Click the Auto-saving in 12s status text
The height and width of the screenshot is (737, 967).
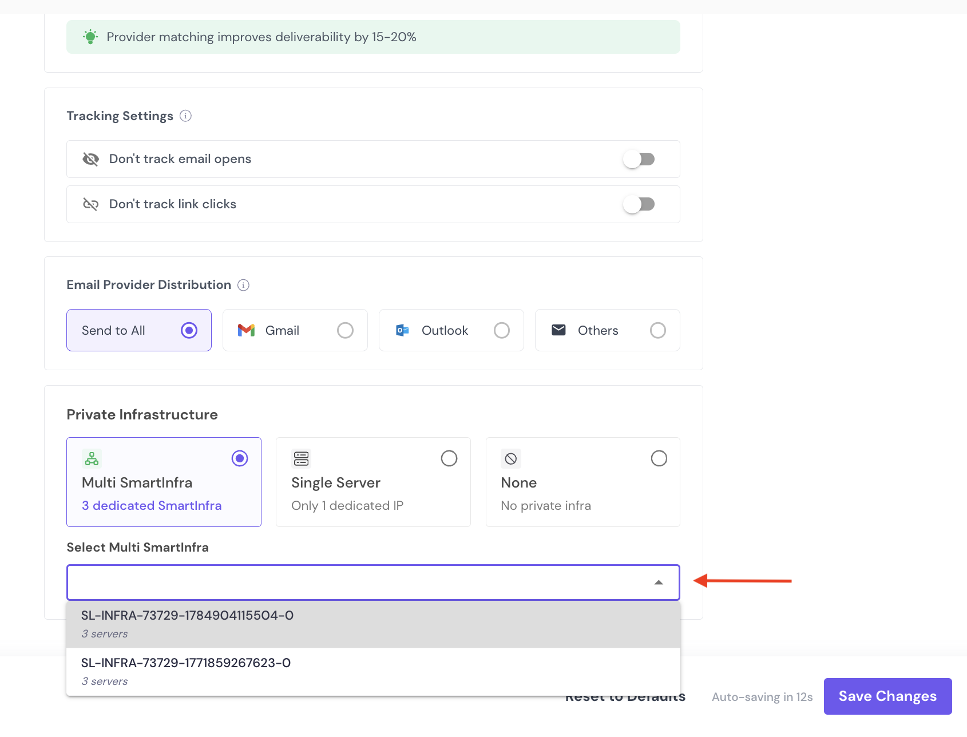[x=762, y=697]
